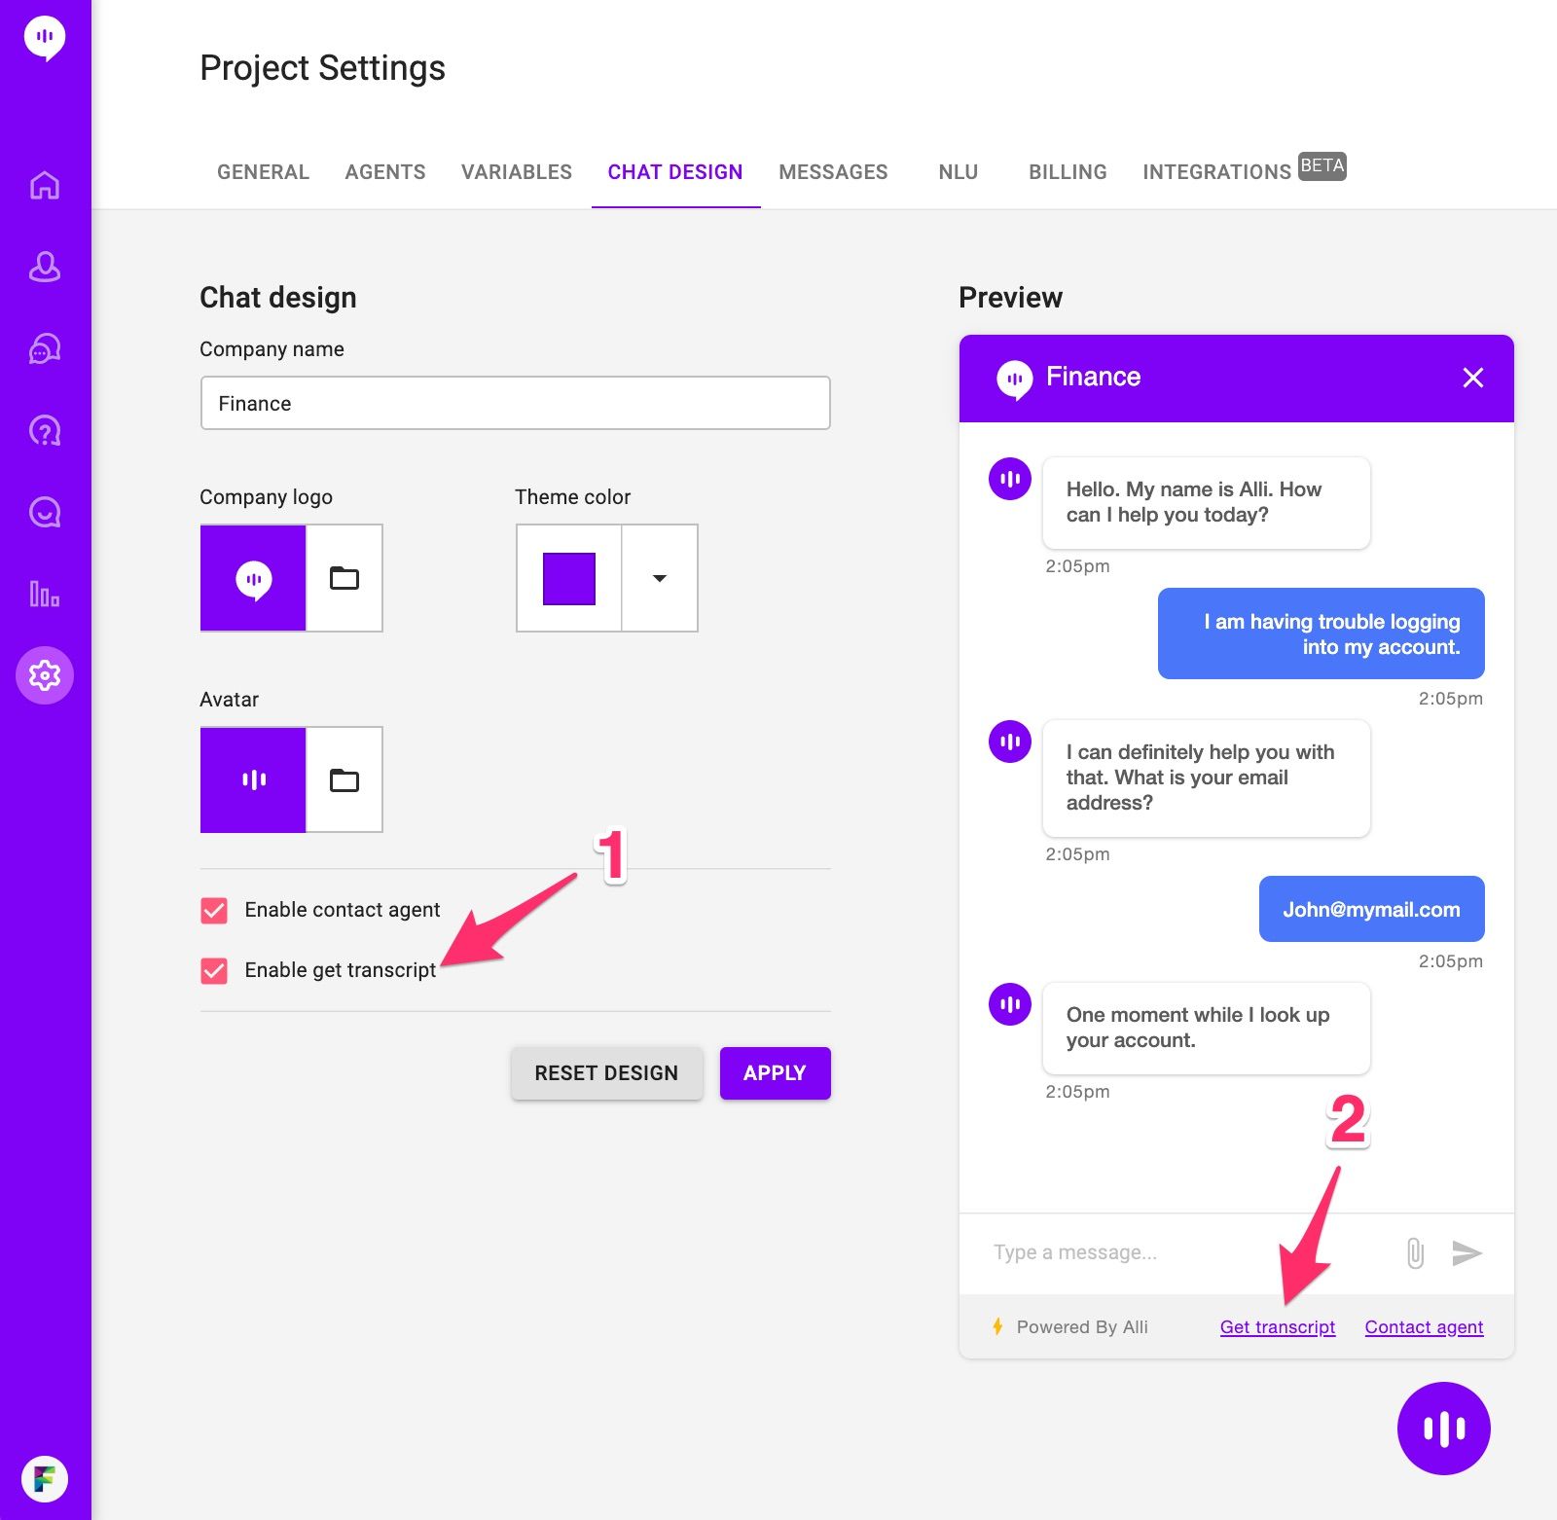This screenshot has height=1520, width=1557.
Task: Click the floating chat launcher button
Action: tap(1444, 1429)
